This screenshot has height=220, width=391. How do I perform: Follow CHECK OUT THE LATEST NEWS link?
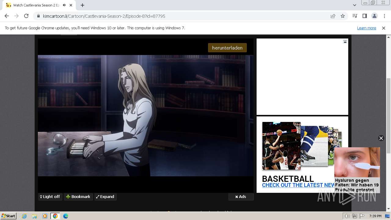[298, 185]
